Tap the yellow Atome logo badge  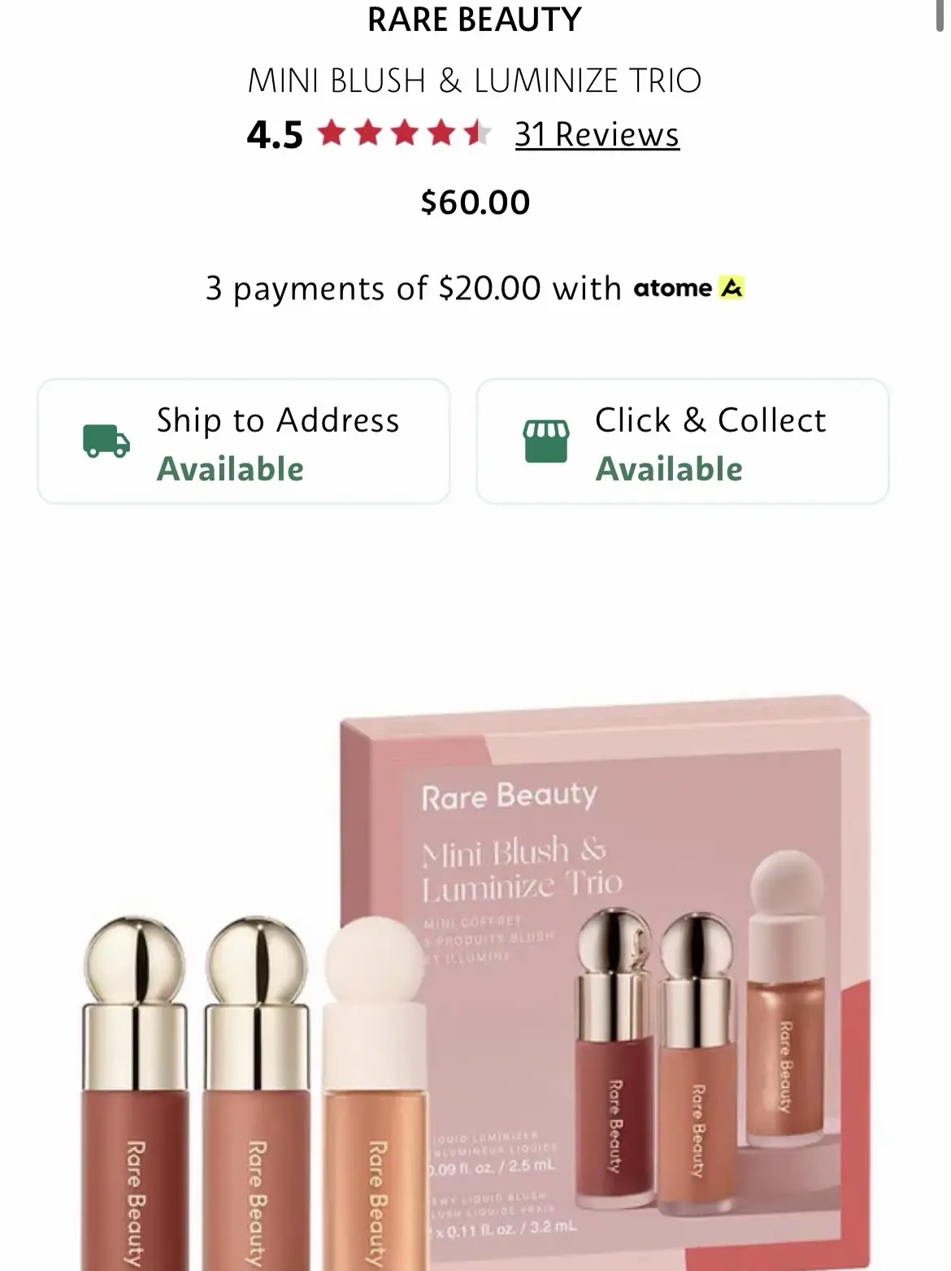(x=731, y=288)
